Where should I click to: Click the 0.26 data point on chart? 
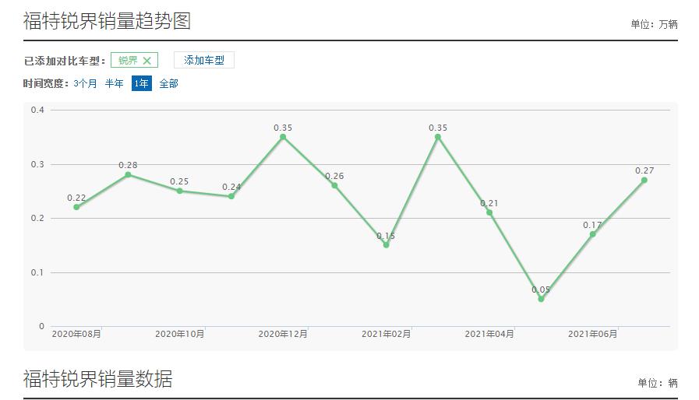point(334,186)
